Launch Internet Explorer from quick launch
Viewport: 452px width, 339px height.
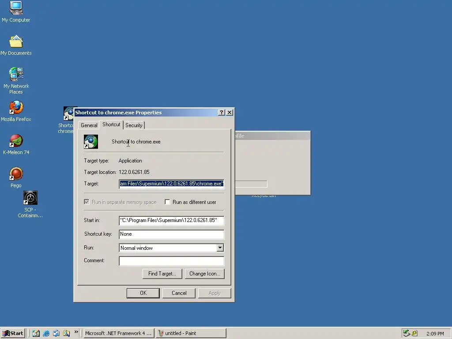(46, 333)
